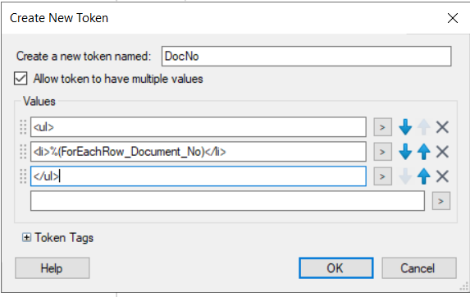
Task: Open token picker for the empty value row
Action: (x=441, y=201)
